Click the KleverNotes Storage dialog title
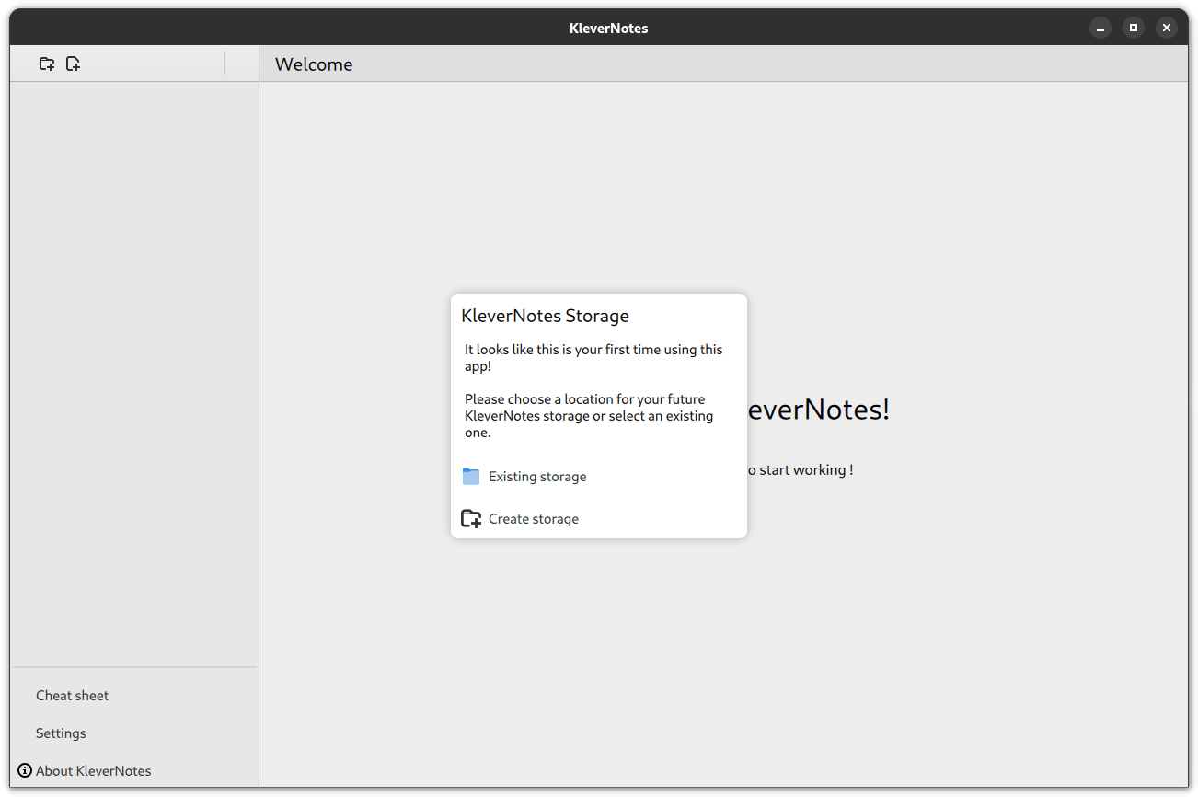Image resolution: width=1198 pixels, height=797 pixels. 545,315
